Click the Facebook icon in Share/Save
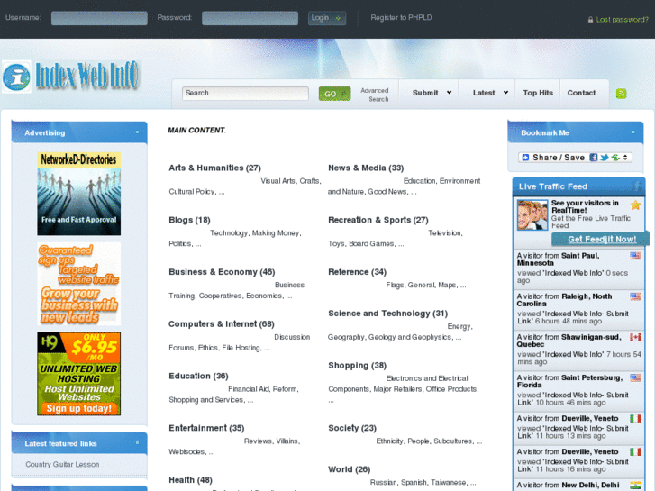 pyautogui.click(x=593, y=158)
